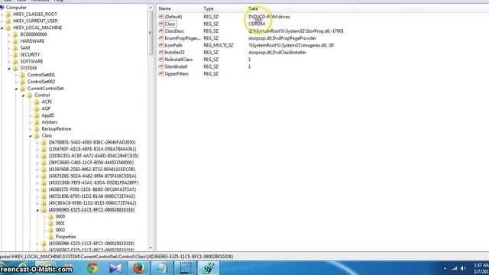Open Firefox from the taskbar
This screenshot has width=489, height=275.
[x=138, y=268]
